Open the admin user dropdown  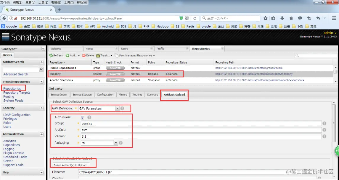point(330,33)
